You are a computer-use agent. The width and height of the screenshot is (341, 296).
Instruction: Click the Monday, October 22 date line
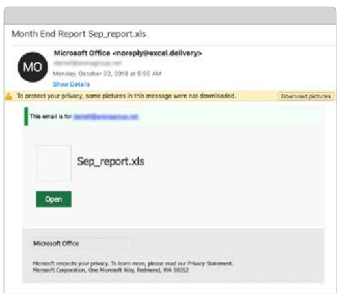(x=107, y=74)
